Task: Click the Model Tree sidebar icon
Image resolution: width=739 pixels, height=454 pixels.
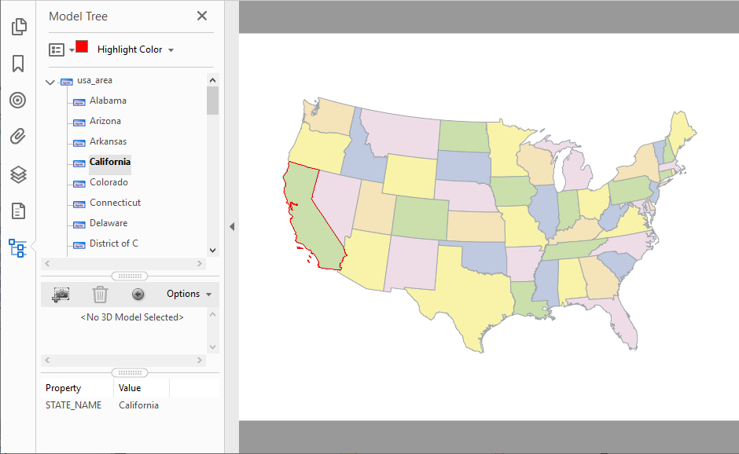Action: 18,248
